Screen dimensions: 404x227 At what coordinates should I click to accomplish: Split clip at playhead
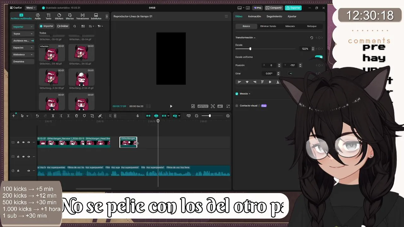53,116
